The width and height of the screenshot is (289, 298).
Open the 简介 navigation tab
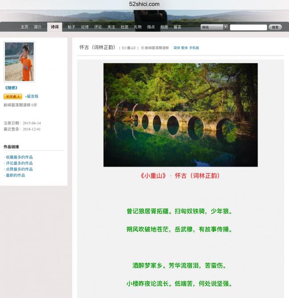pos(38,27)
